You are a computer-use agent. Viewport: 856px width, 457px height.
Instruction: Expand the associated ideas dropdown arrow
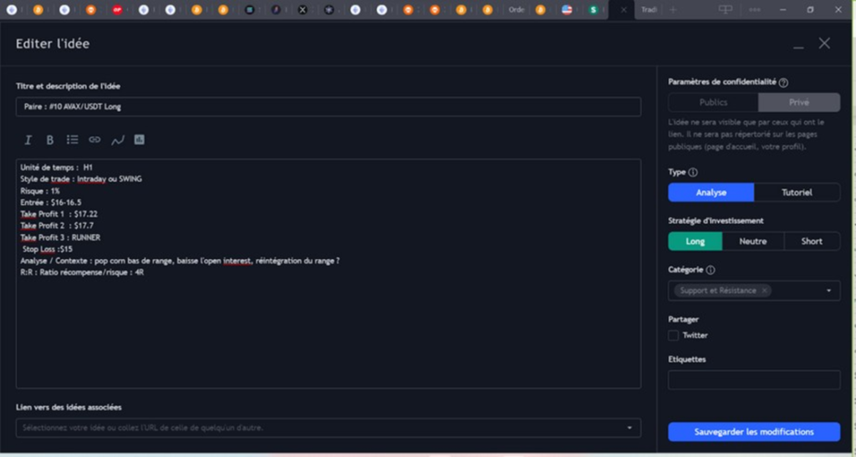pos(629,428)
